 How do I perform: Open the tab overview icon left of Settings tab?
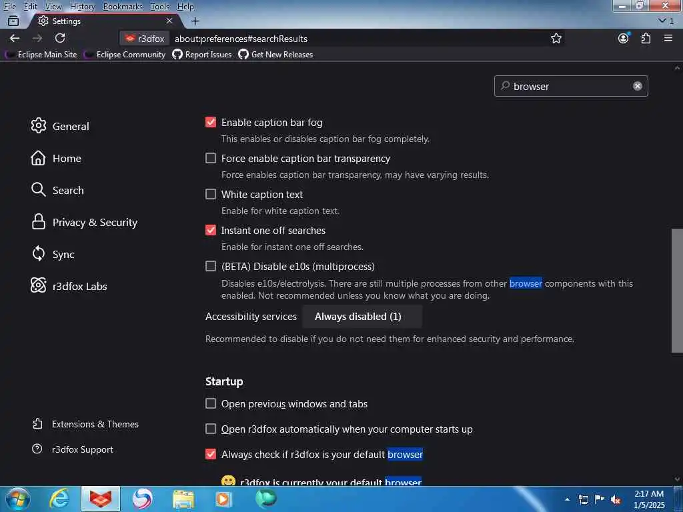click(13, 21)
